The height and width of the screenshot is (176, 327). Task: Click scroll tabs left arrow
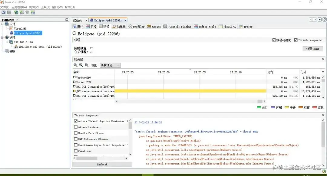(311, 19)
